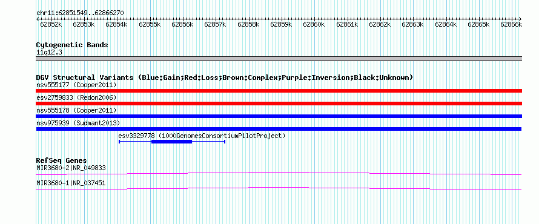Screen dimensions: 539x224
Task: Open variant nsv975939 (Sudmant2013) label
Action: pyautogui.click(x=78, y=123)
